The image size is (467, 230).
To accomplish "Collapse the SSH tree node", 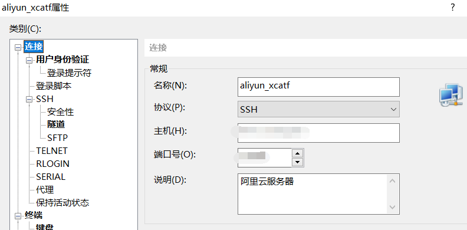I will 29,100.
